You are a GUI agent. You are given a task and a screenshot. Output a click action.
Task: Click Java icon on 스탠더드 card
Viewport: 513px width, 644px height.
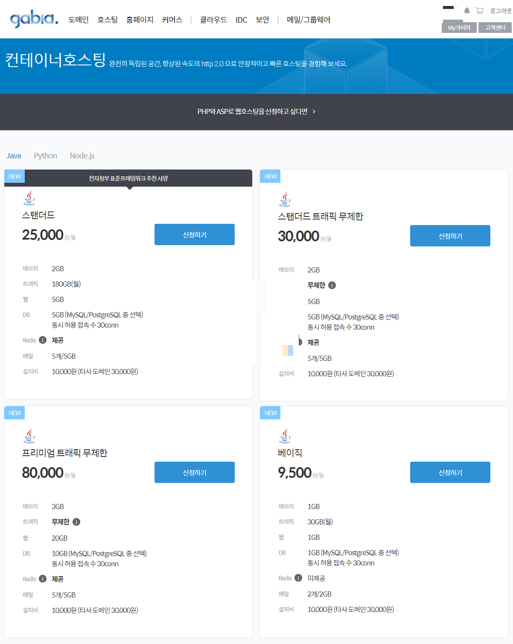tap(29, 198)
